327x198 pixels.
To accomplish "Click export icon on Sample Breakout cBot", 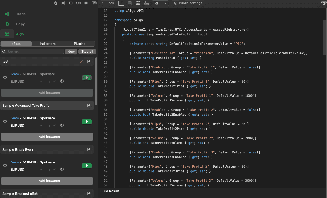I will click(89, 194).
